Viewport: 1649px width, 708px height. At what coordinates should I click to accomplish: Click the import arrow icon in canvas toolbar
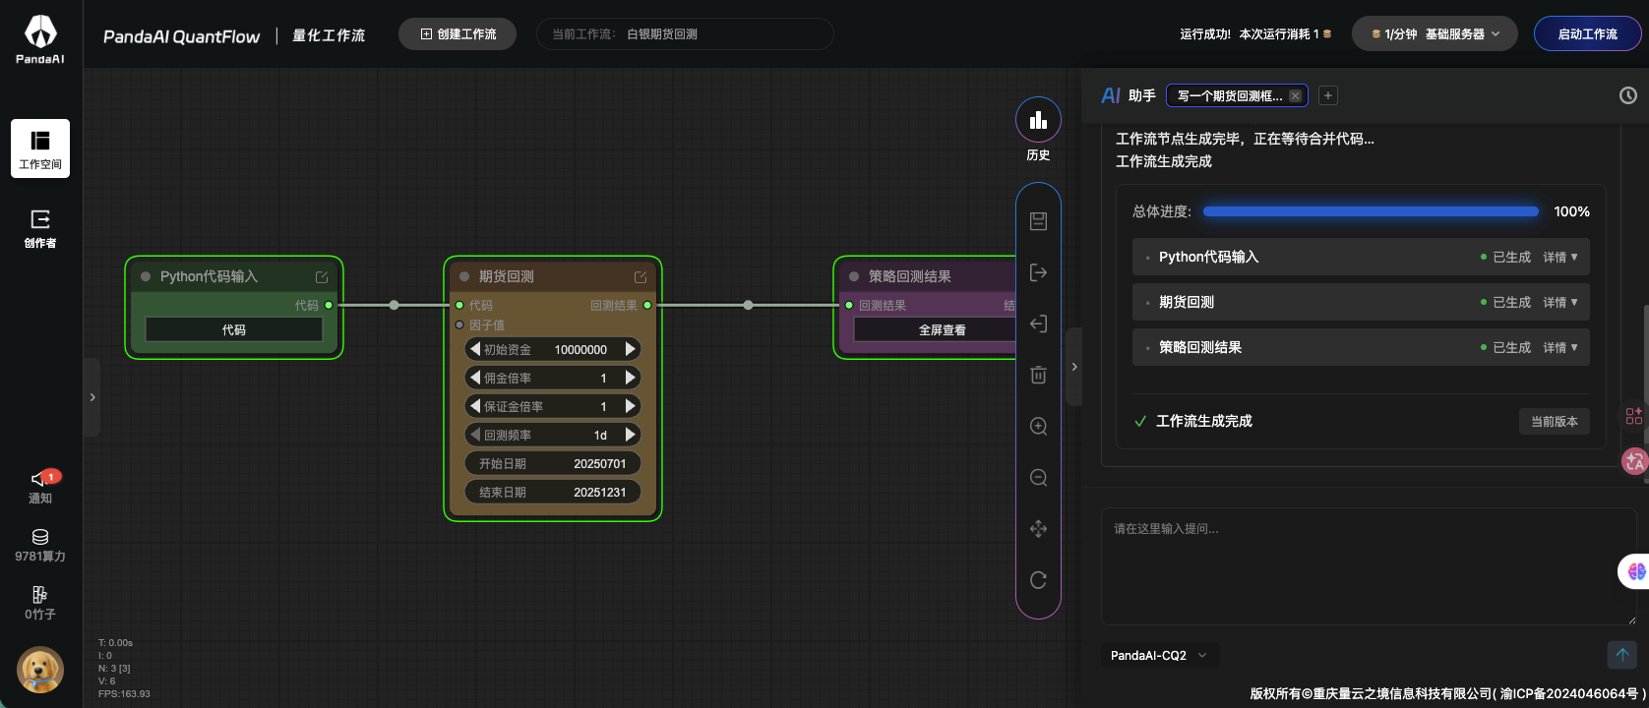(x=1038, y=324)
